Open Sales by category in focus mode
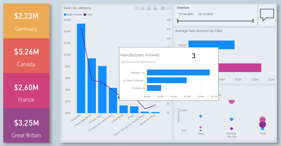Image resolution: width=281 pixels, height=146 pixels. click(163, 8)
